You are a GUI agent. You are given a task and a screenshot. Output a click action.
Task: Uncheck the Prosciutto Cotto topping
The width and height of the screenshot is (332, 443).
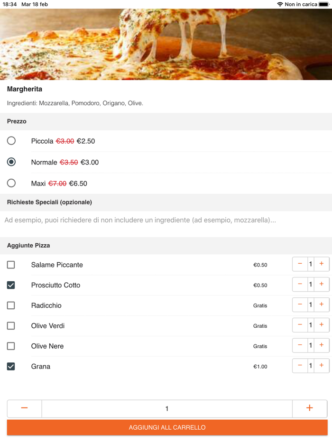pyautogui.click(x=11, y=285)
